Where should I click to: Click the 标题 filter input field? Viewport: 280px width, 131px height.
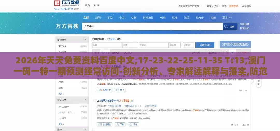(107, 45)
